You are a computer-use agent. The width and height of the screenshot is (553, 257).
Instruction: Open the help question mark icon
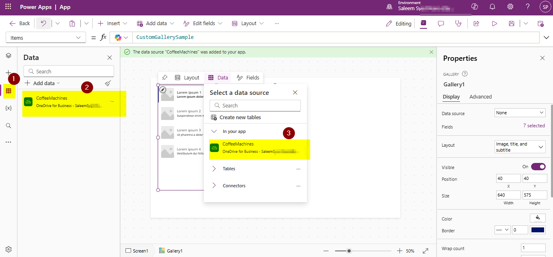[528, 7]
